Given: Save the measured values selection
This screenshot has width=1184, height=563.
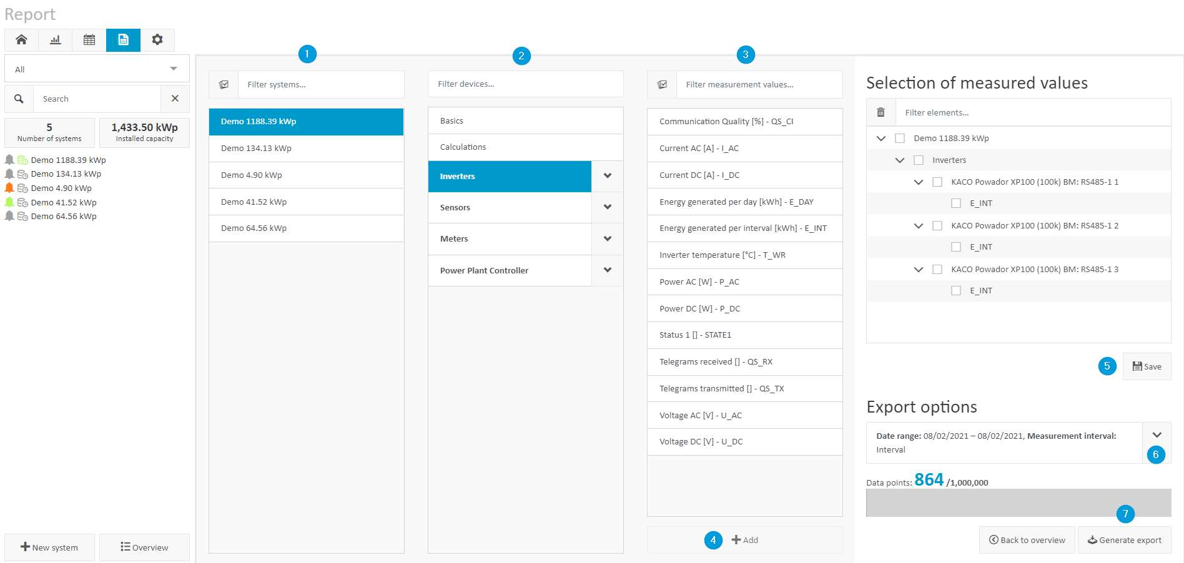Looking at the screenshot, I should [1147, 366].
